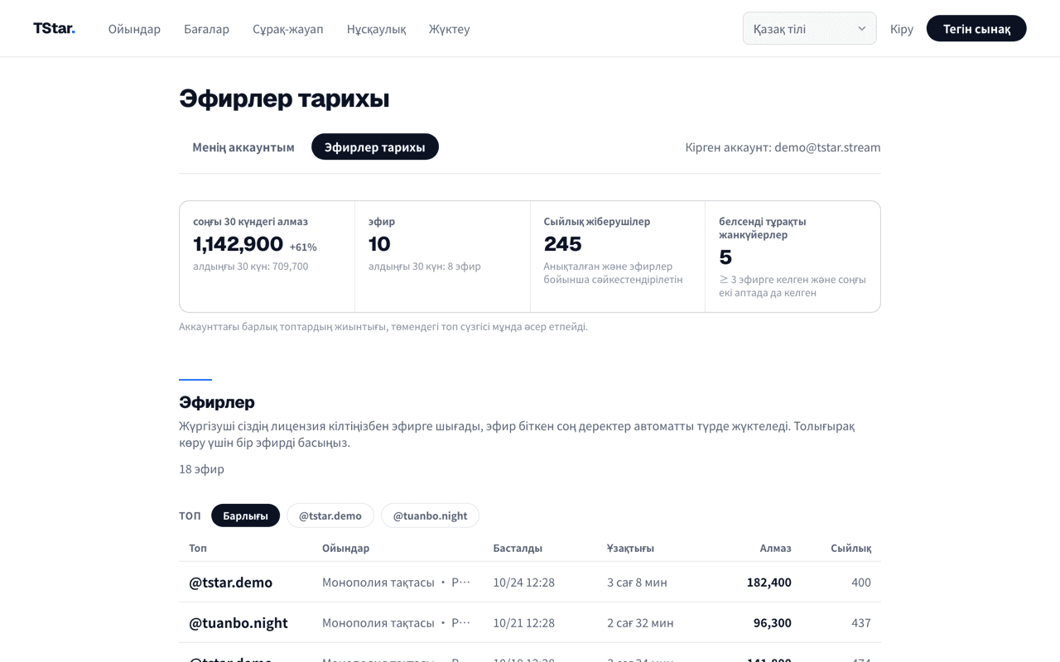Open Жүктеу navigation link

(449, 29)
